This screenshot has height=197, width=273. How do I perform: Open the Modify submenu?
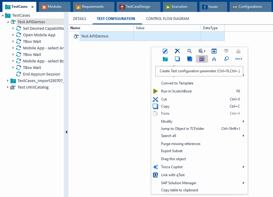coord(199,122)
